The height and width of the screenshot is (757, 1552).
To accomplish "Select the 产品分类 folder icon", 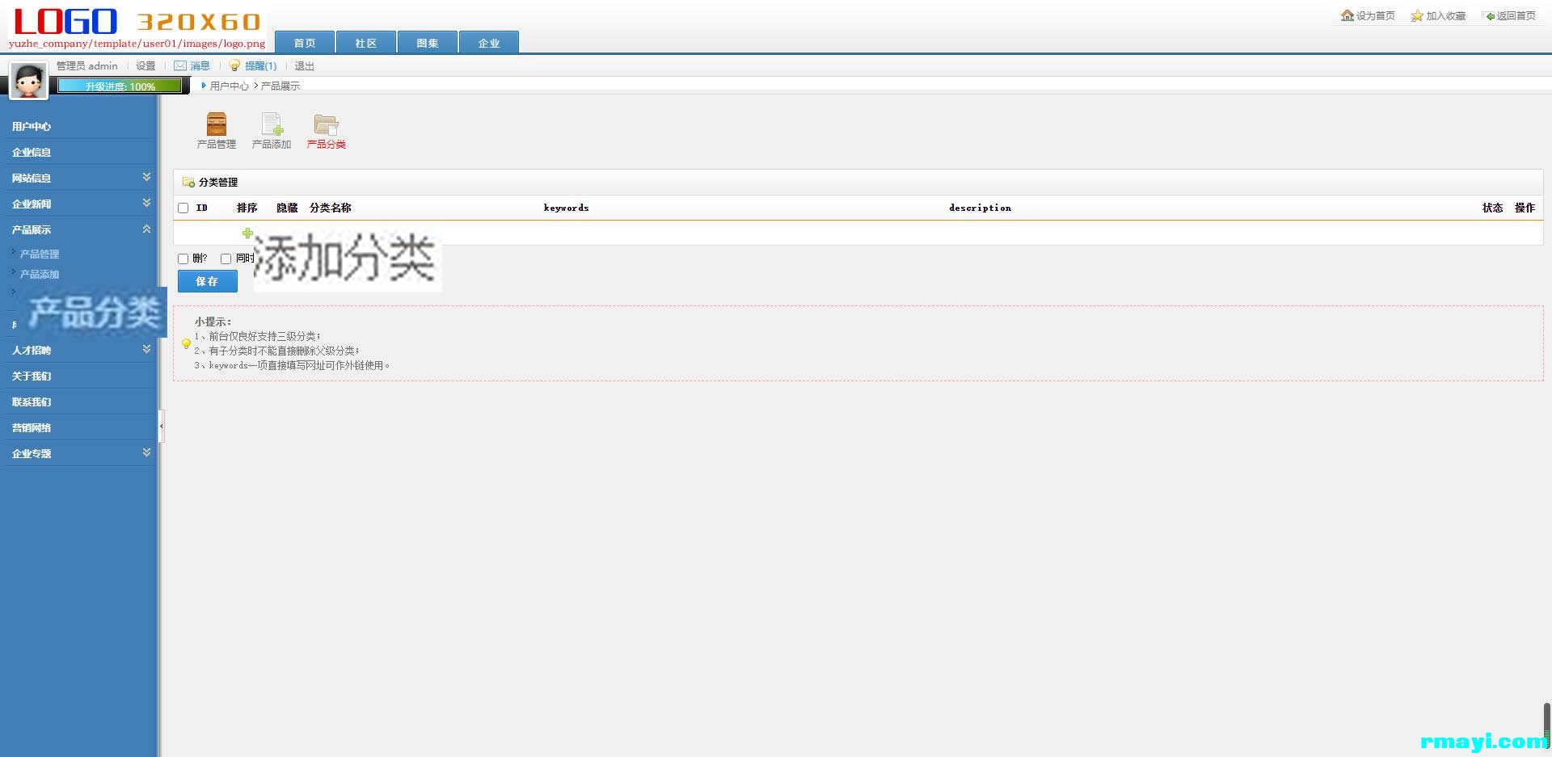I will point(327,124).
